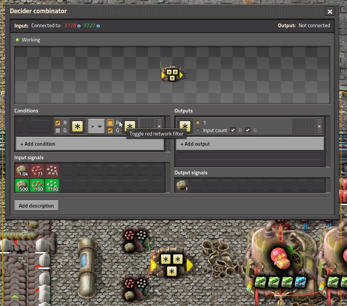
Task: Click the condition's right Everything signal slot
Action: (130, 126)
